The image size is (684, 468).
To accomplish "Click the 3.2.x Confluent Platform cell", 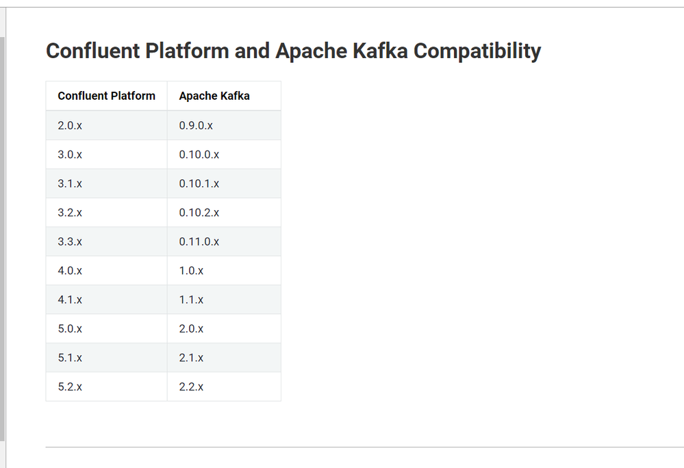I will 70,213.
